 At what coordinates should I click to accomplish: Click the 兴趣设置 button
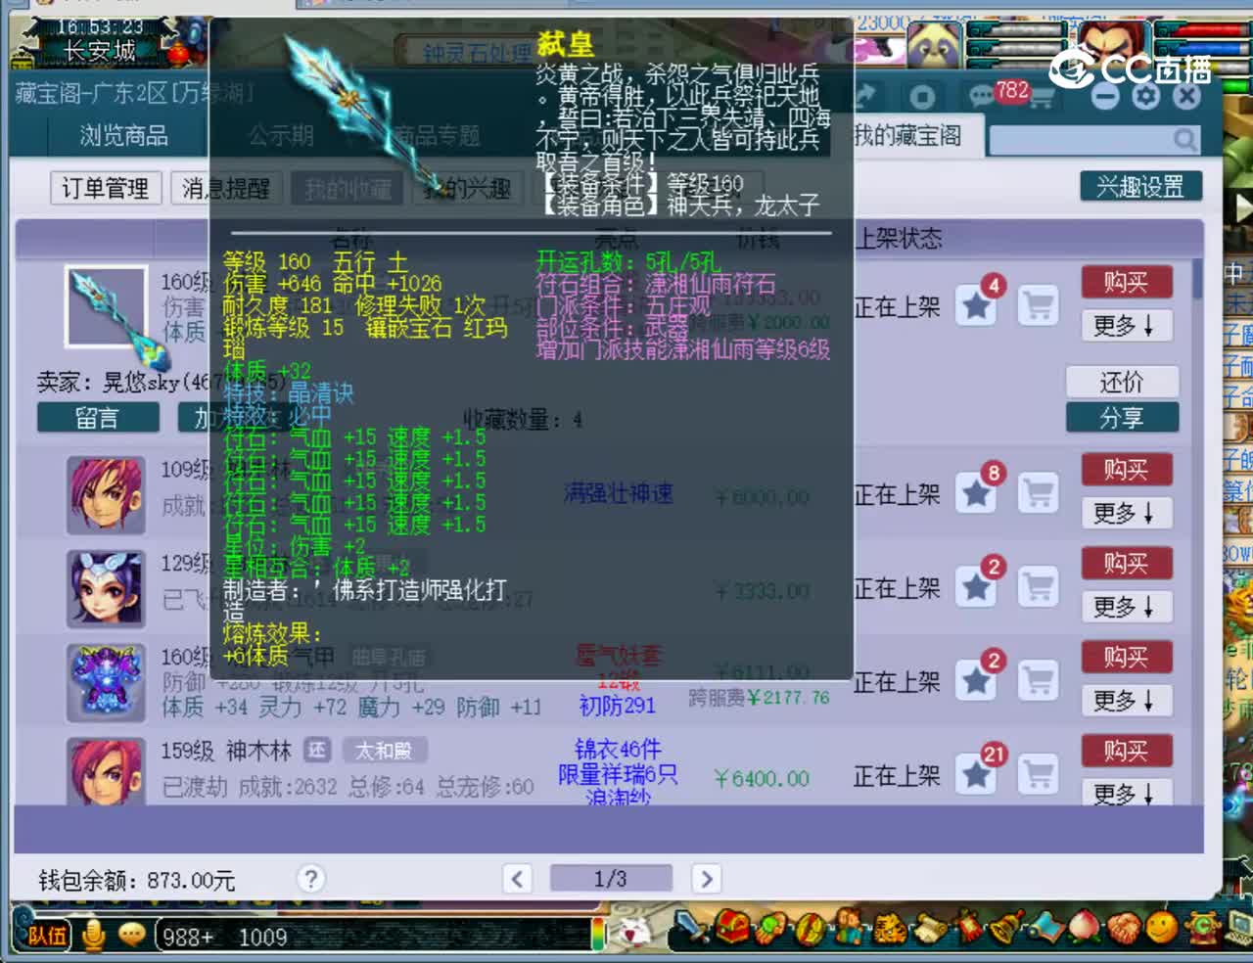[1140, 186]
